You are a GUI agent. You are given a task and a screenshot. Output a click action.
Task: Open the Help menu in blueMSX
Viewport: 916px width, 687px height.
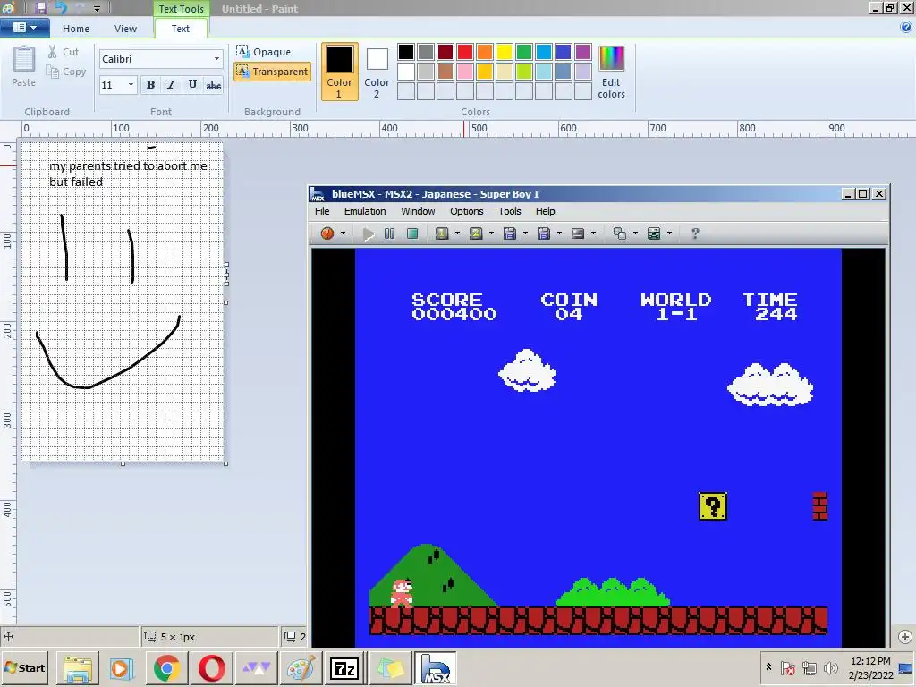[545, 211]
